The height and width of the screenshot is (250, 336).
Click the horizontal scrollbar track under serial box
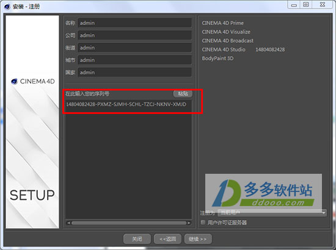coord(129,223)
